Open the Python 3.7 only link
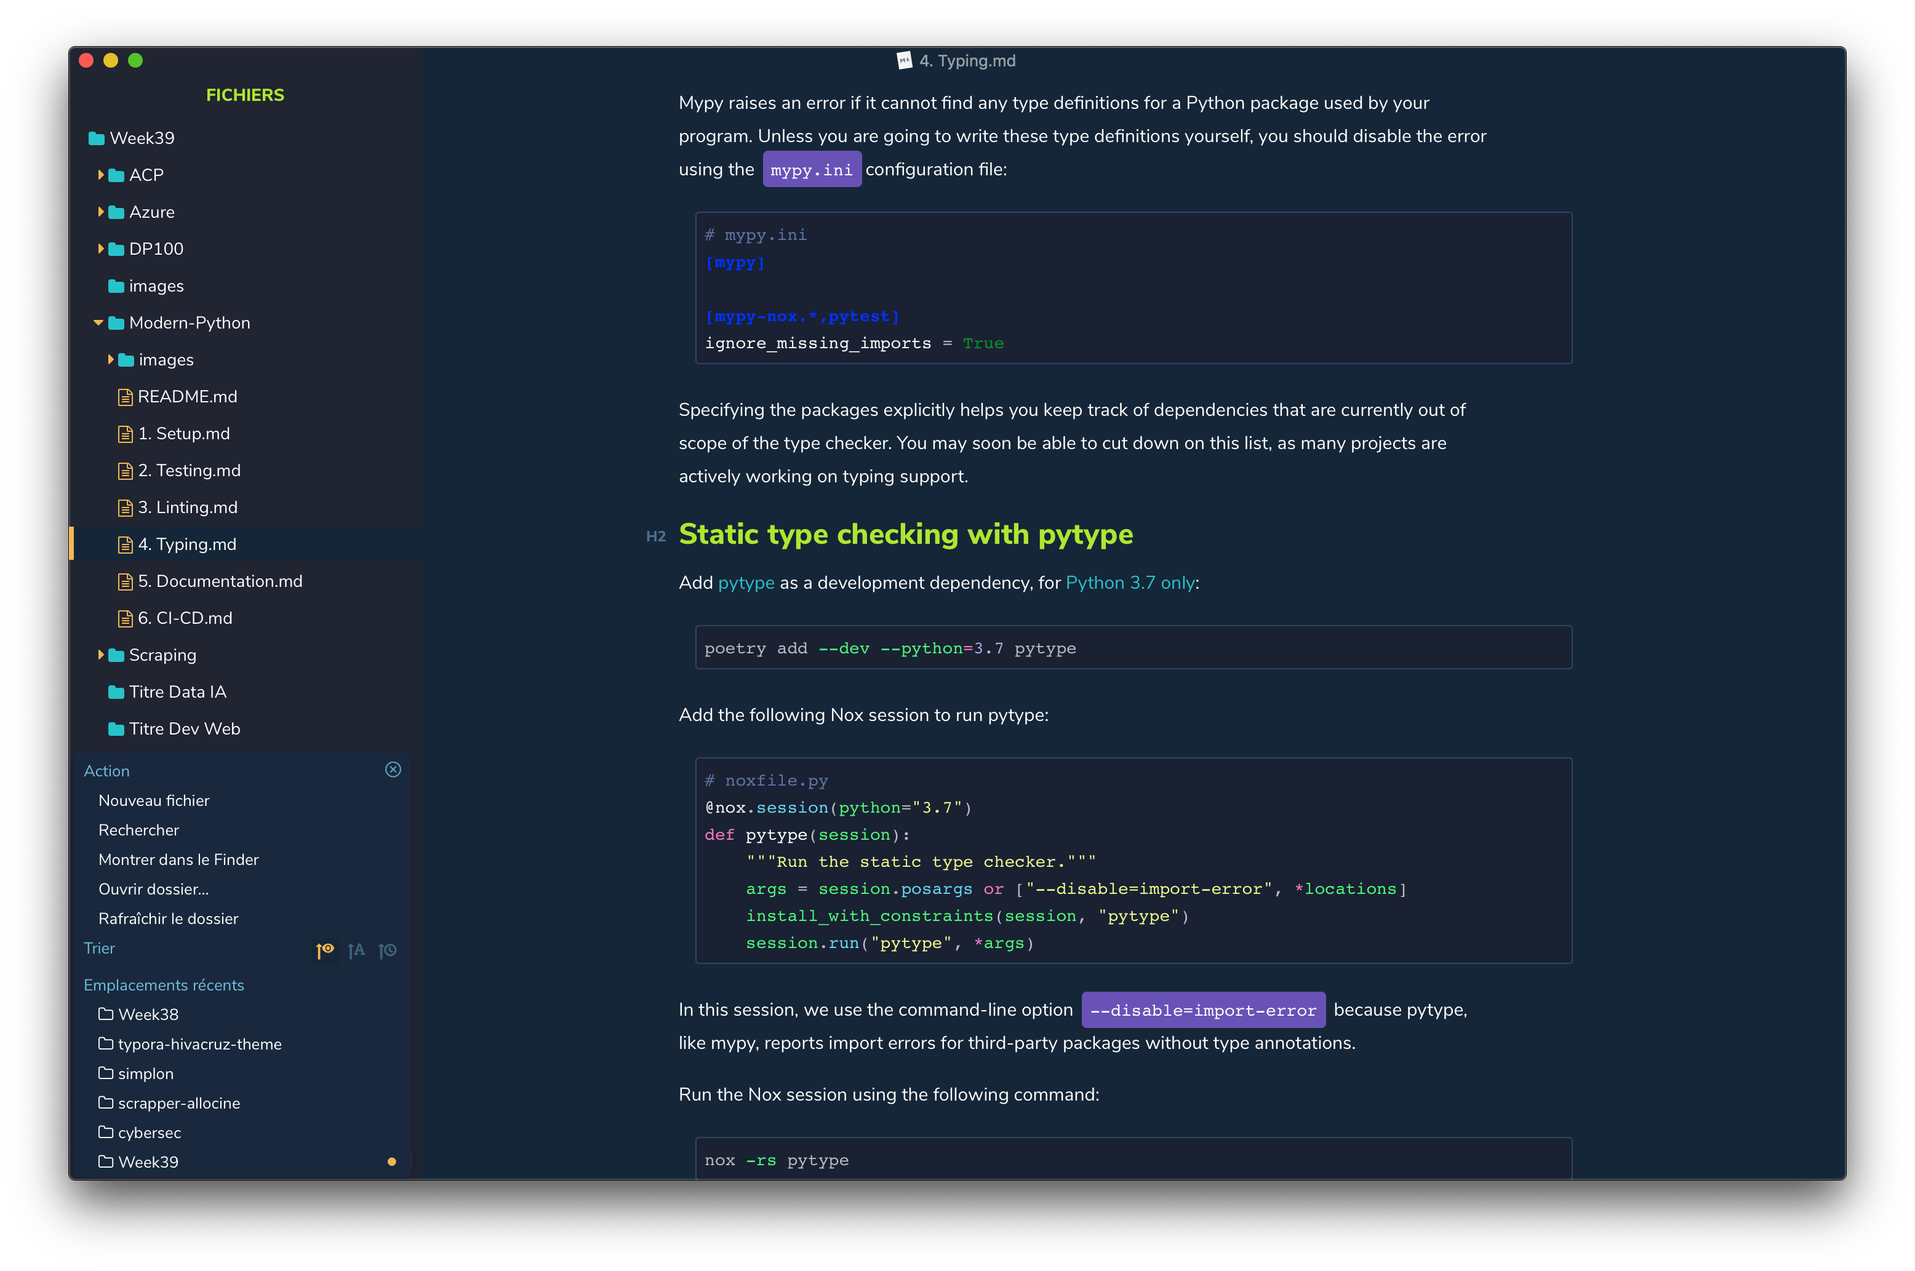This screenshot has width=1915, height=1271. tap(1130, 583)
